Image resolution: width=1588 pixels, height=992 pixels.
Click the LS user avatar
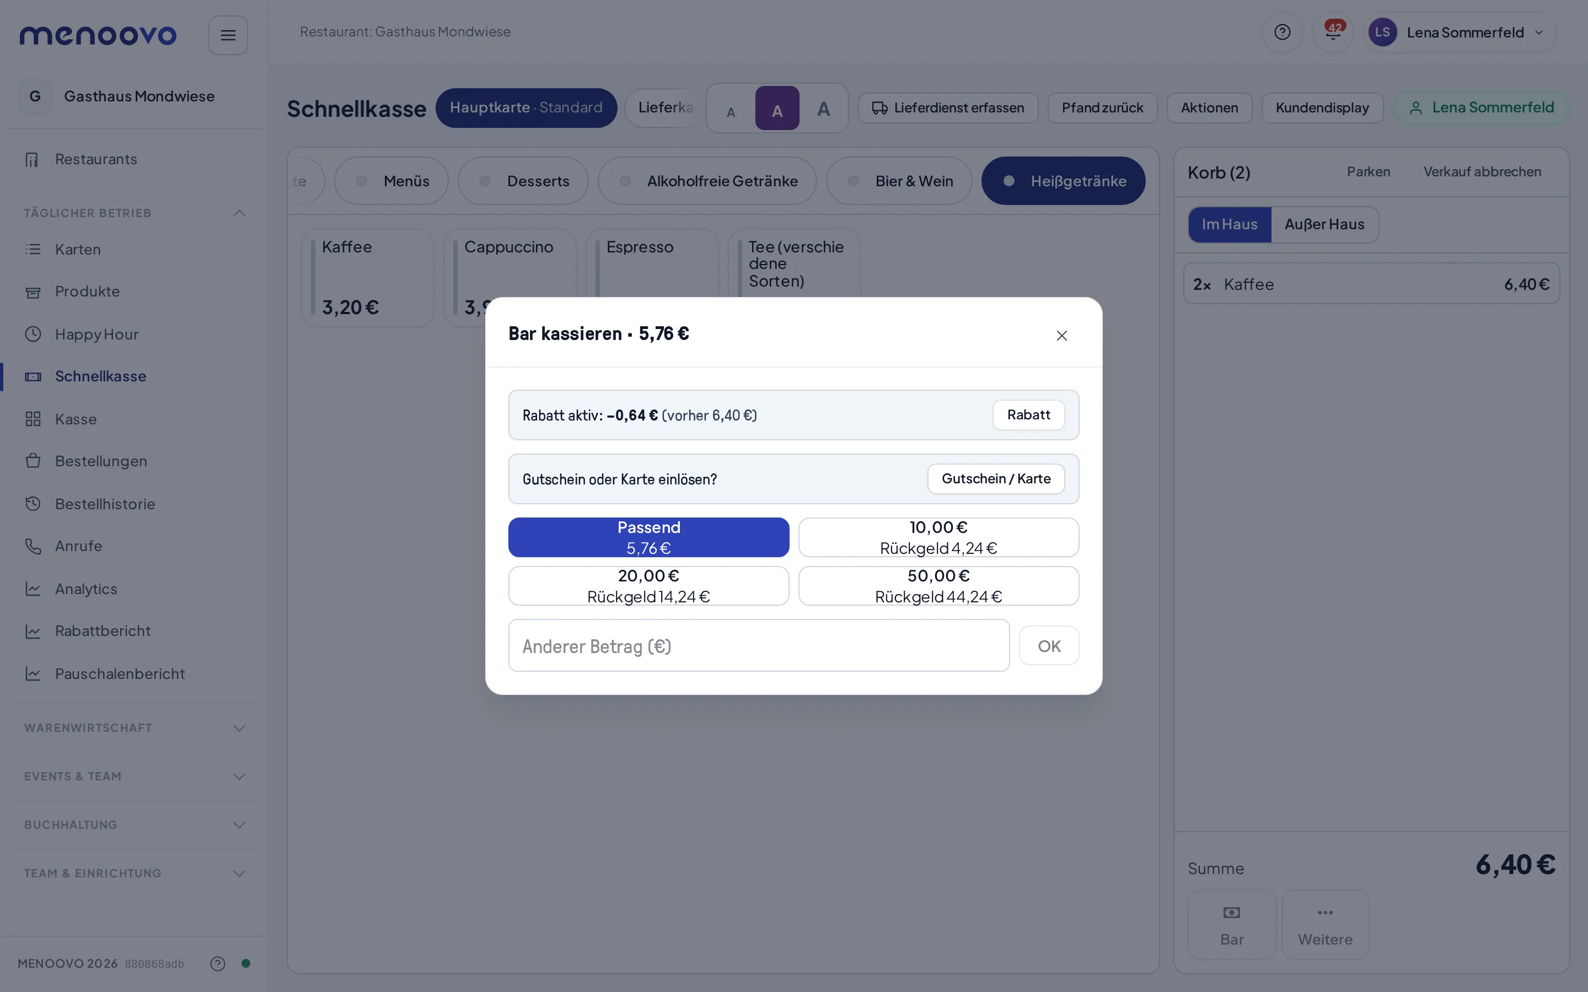(x=1382, y=32)
